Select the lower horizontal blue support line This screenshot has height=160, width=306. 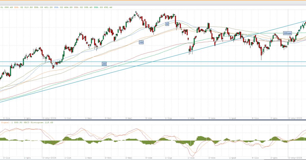pos(153,66)
